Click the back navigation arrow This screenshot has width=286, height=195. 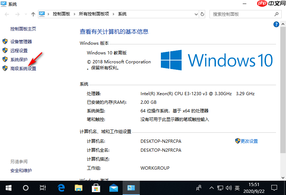(x=7, y=14)
